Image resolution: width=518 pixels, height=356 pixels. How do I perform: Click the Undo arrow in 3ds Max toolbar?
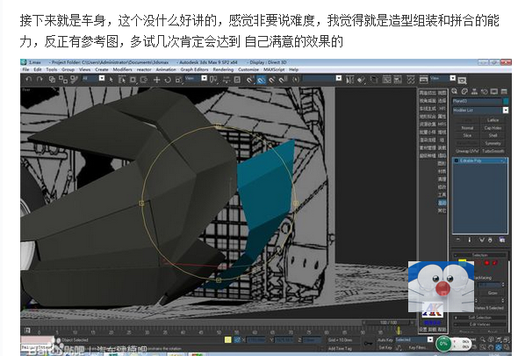29,80
